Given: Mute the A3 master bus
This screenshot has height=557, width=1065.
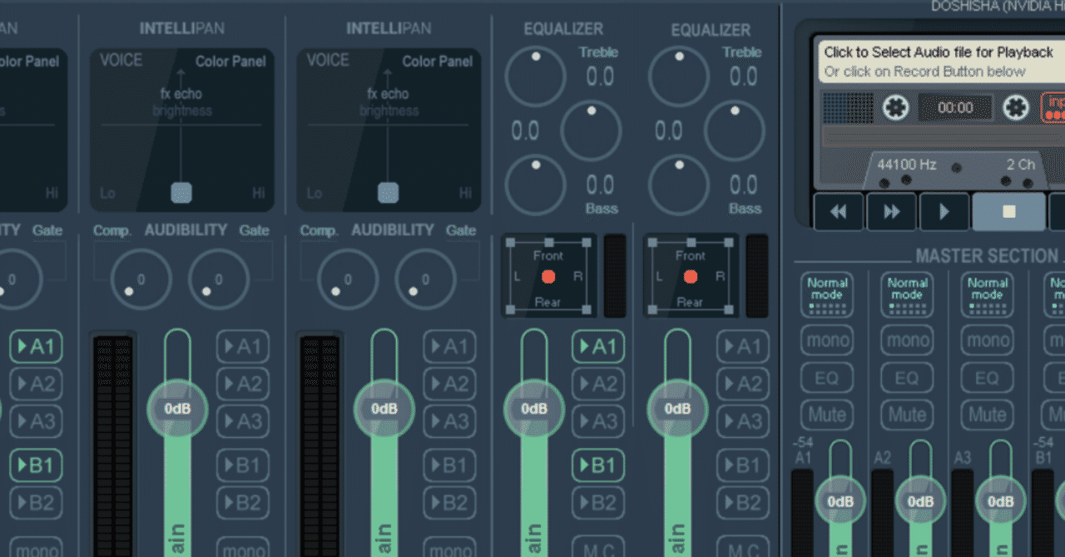Looking at the screenshot, I should (x=987, y=415).
